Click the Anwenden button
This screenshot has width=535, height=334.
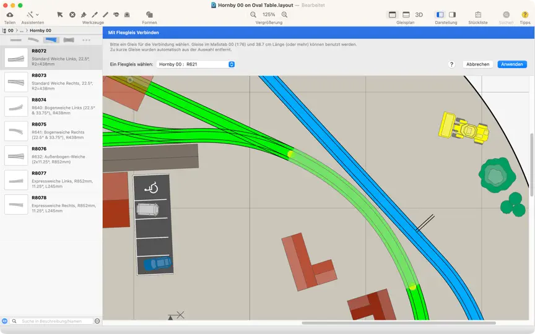(x=512, y=64)
